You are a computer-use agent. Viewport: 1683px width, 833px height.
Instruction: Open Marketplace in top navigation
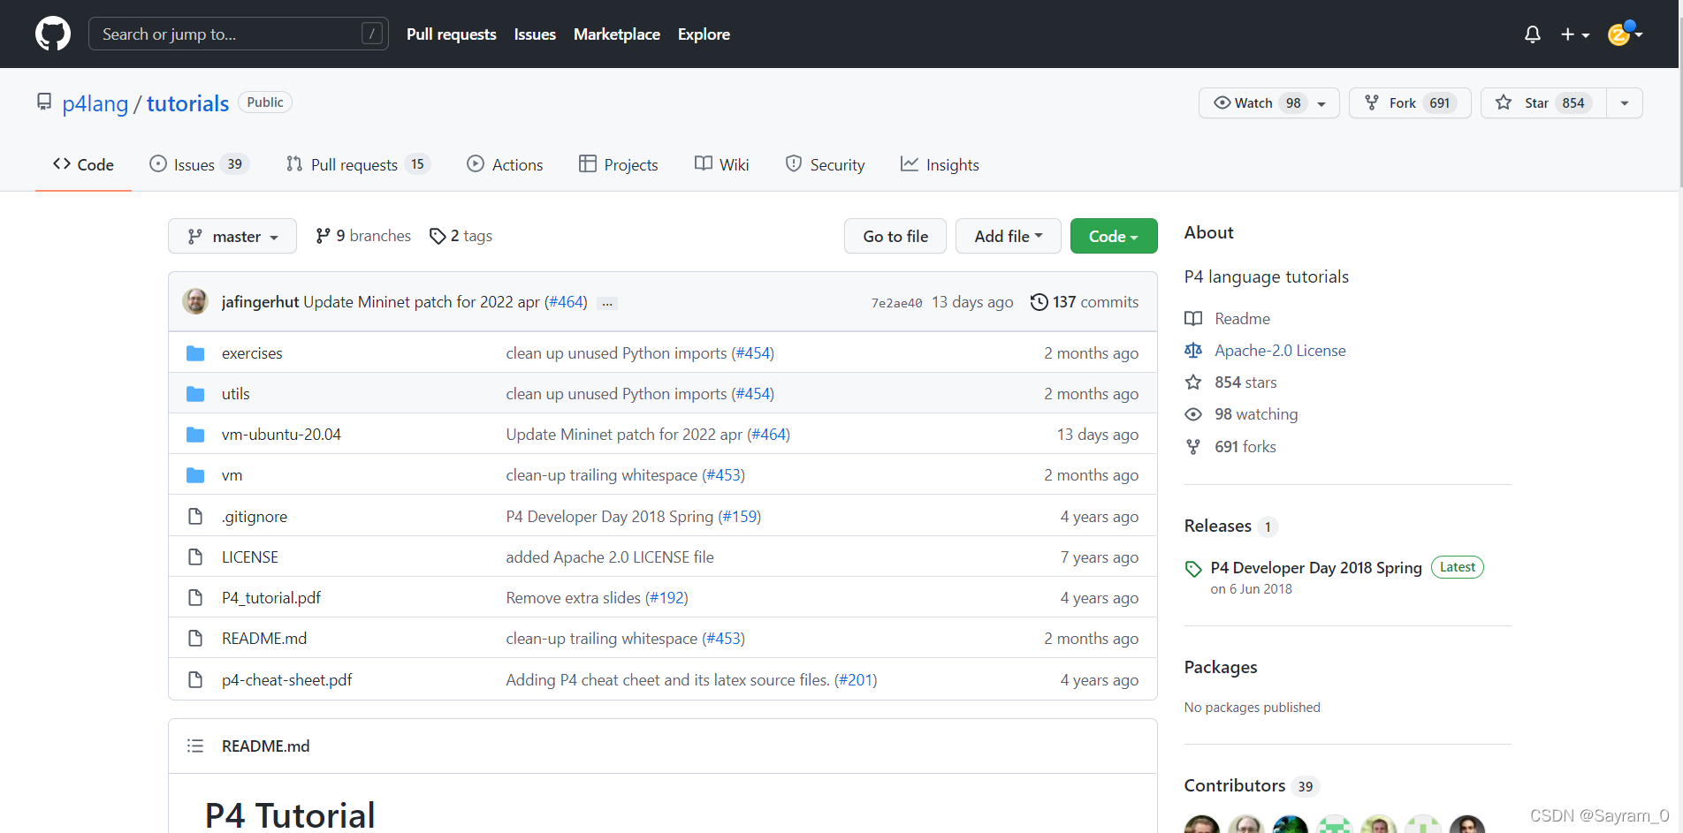coord(617,34)
